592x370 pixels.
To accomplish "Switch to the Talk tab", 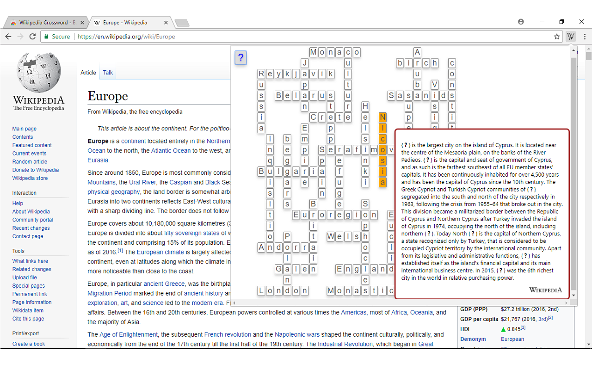I will pyautogui.click(x=107, y=73).
